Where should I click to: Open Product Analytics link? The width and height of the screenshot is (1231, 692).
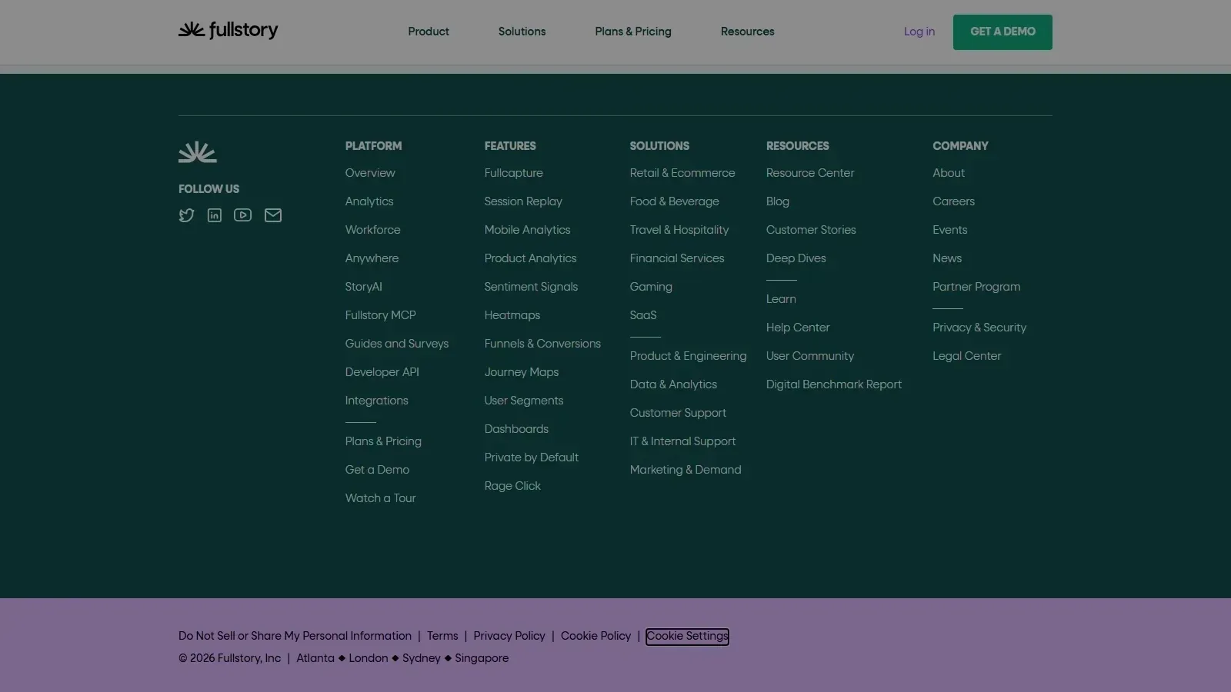pos(531,258)
